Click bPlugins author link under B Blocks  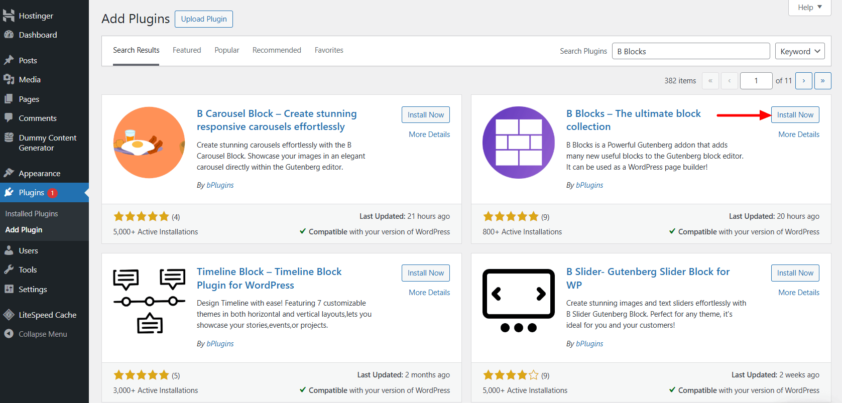pyautogui.click(x=589, y=185)
